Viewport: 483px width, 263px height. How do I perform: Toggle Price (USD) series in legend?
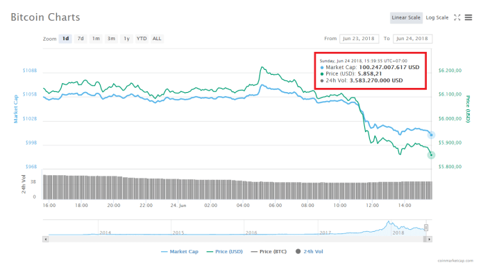pyautogui.click(x=225, y=251)
